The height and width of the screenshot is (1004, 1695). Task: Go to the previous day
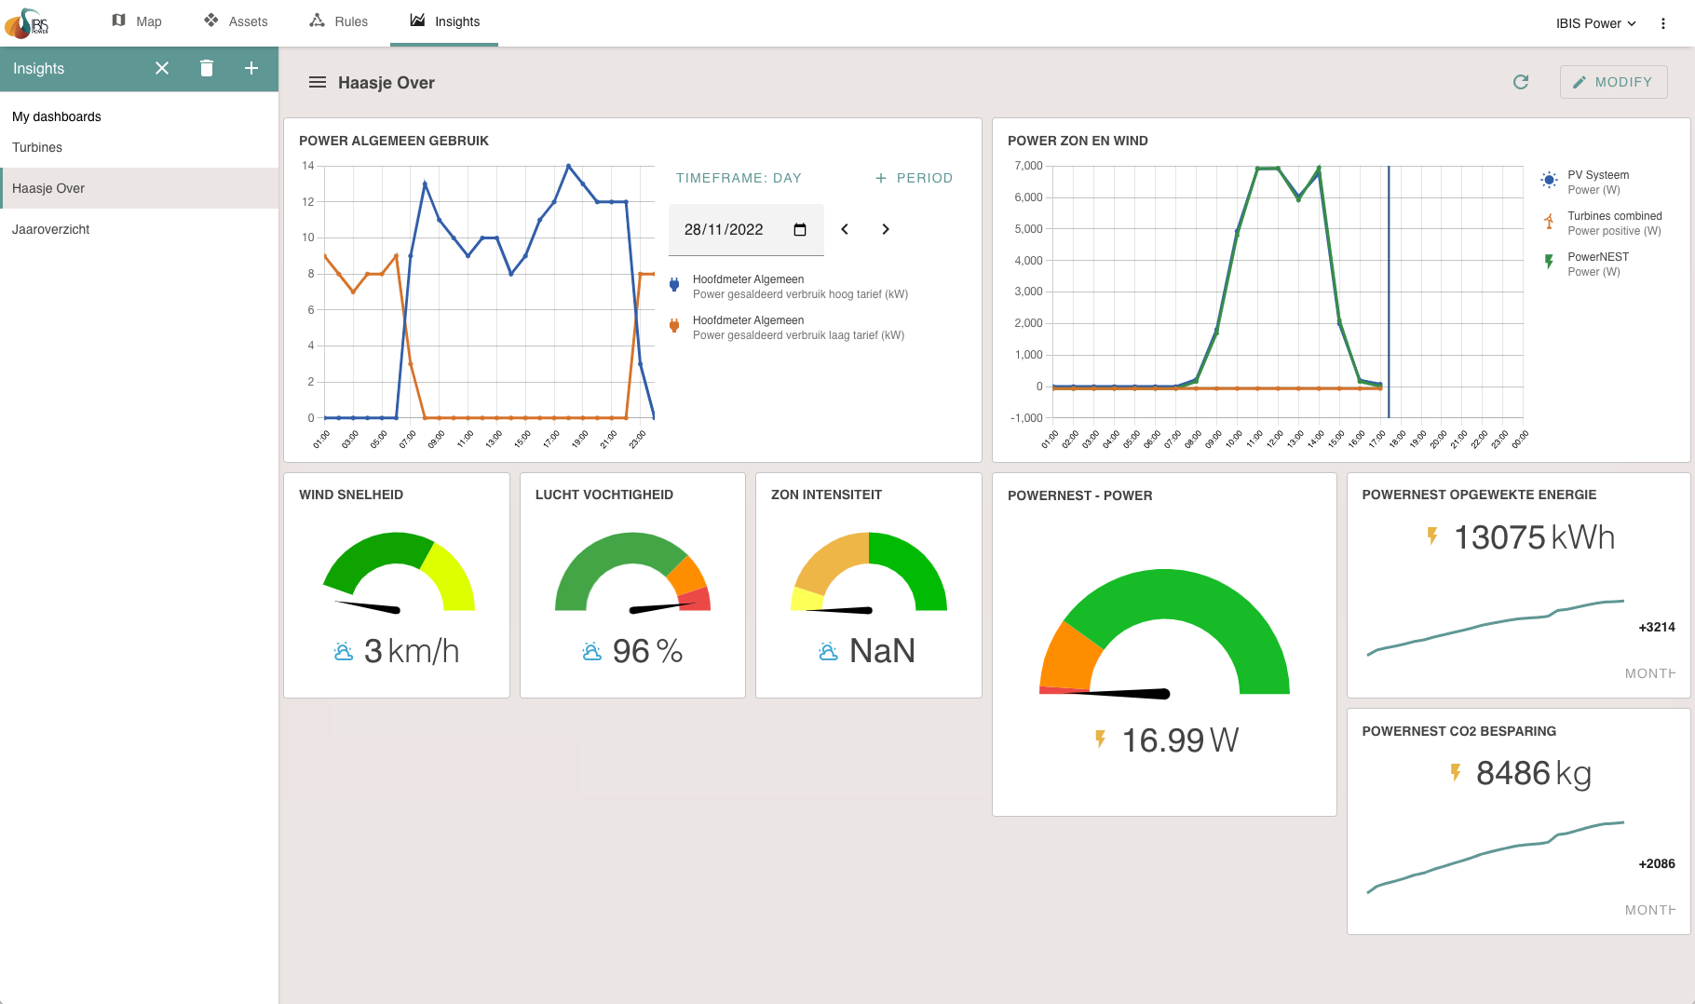[x=845, y=229]
